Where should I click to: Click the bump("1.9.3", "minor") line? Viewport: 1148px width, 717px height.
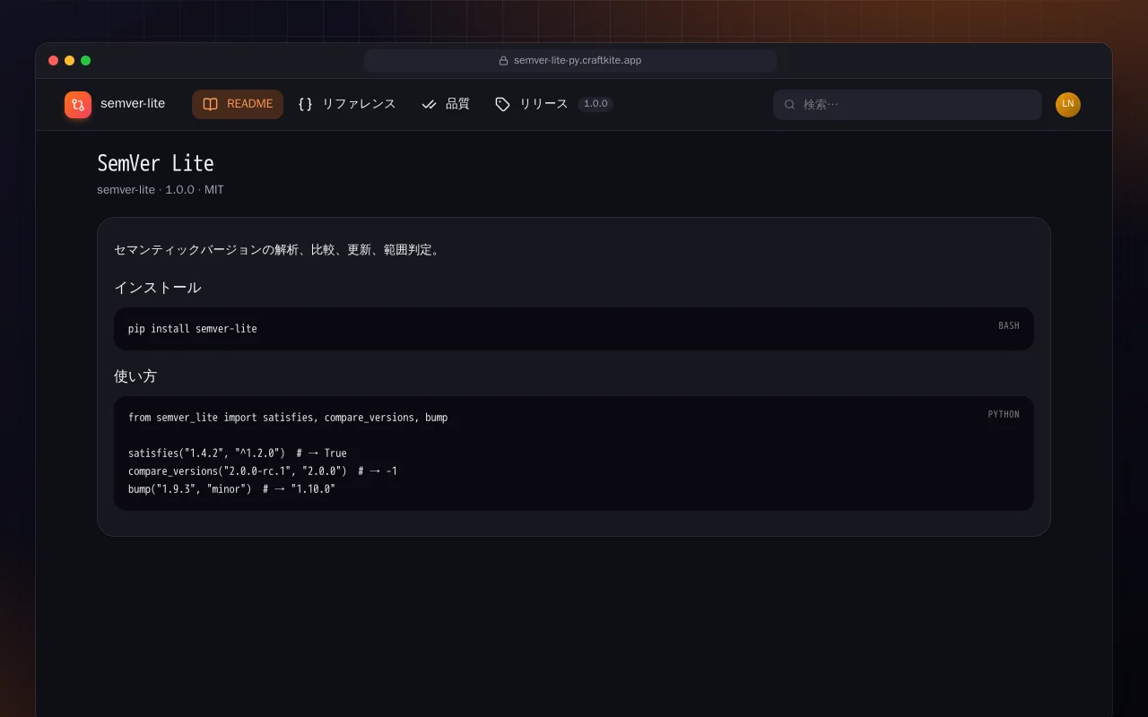tap(231, 489)
